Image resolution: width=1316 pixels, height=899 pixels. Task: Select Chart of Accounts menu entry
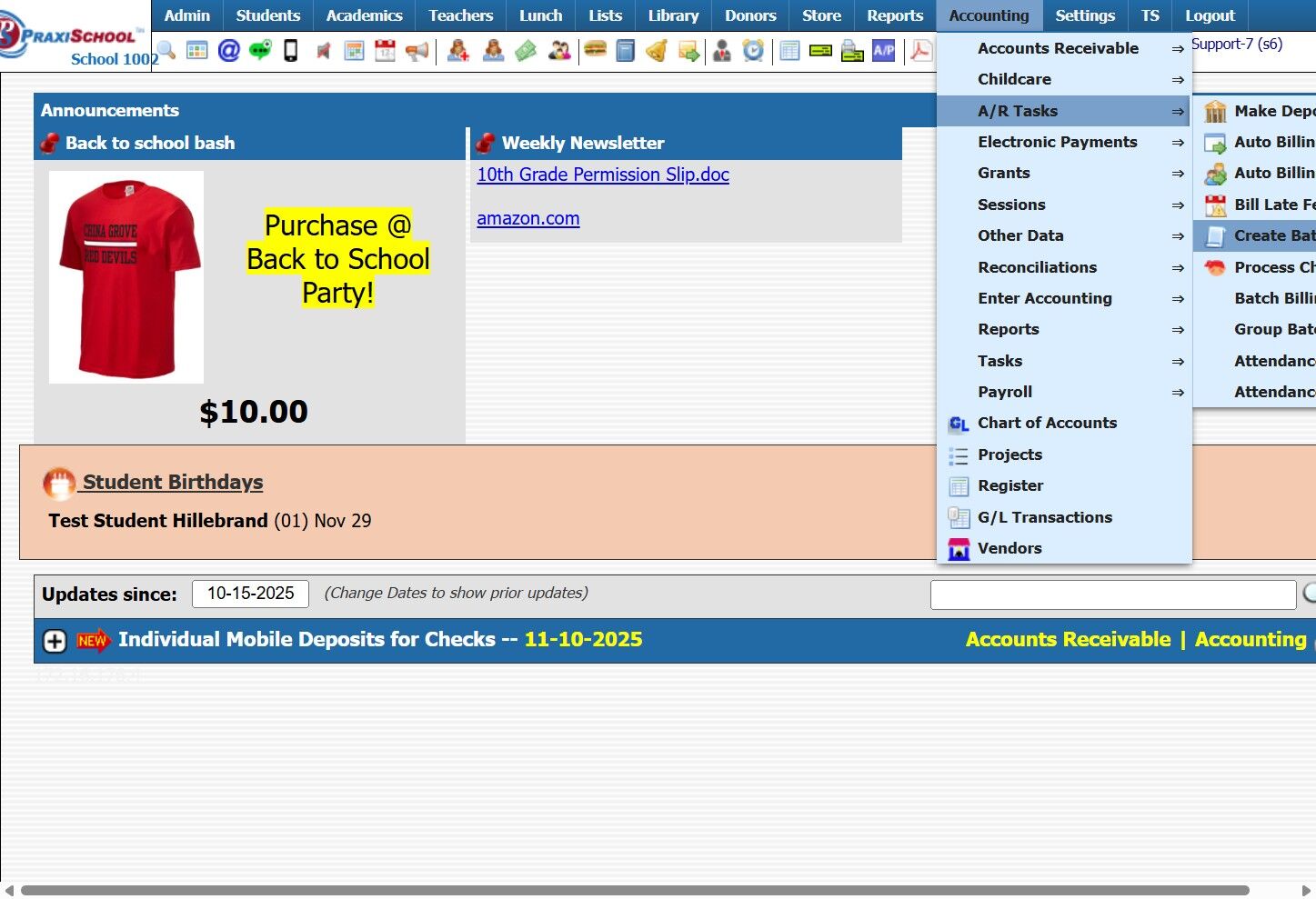click(x=1064, y=423)
